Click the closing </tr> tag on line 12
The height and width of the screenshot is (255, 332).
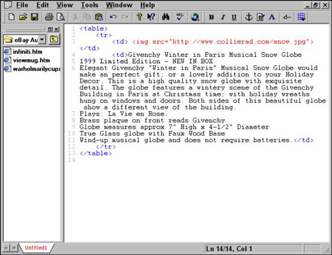106,147
